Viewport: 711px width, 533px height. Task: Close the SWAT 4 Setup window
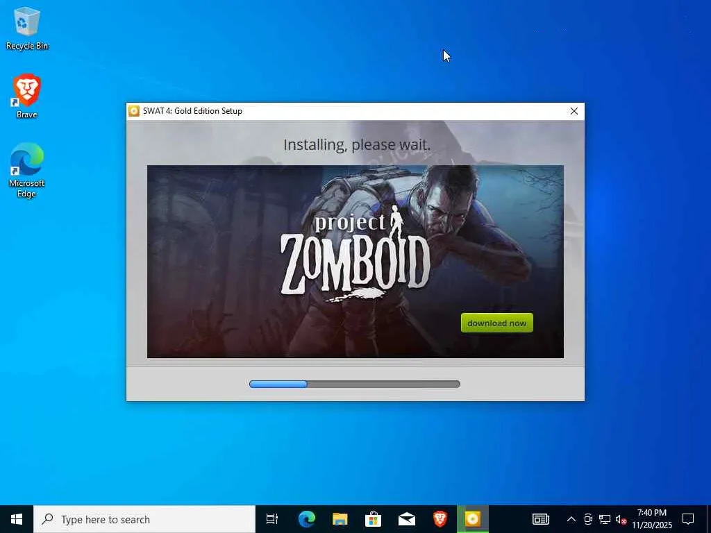(x=574, y=111)
